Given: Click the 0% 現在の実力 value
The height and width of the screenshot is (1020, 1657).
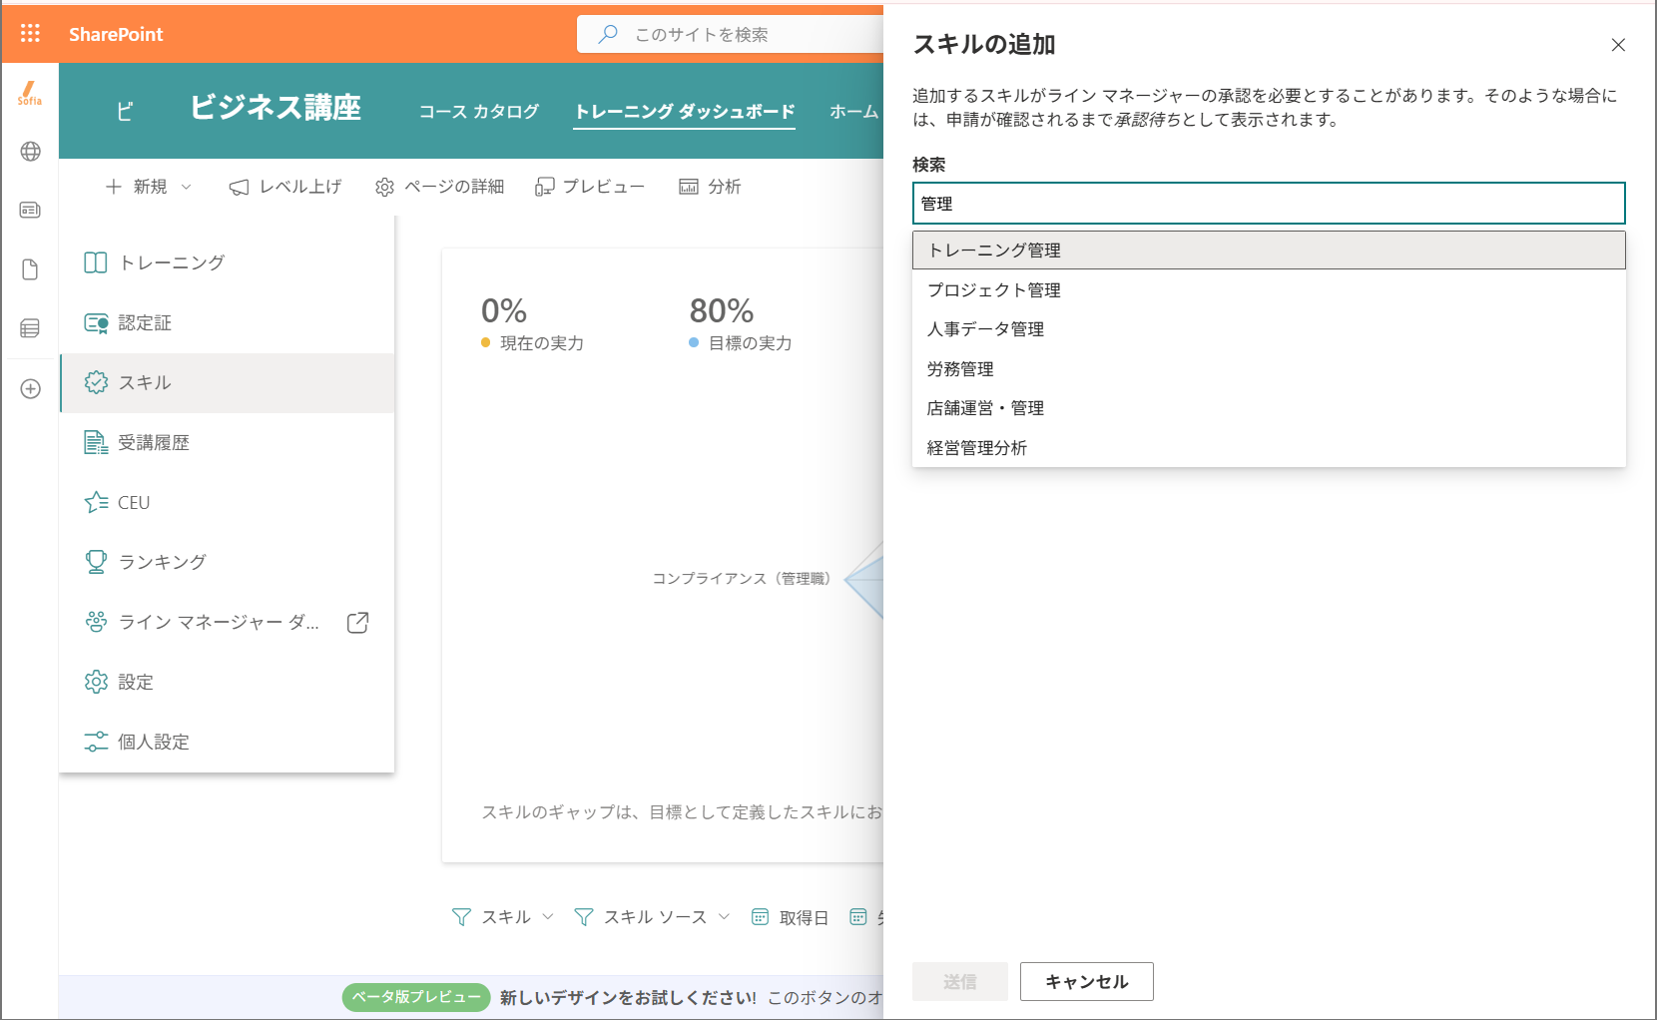Looking at the screenshot, I should (504, 310).
